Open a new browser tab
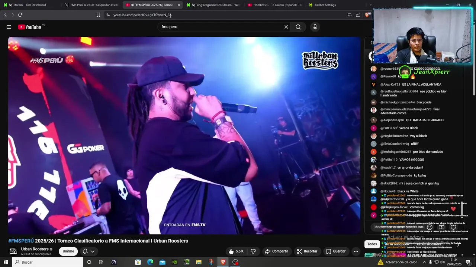Screen dimensions: 476x267 coord(370,5)
